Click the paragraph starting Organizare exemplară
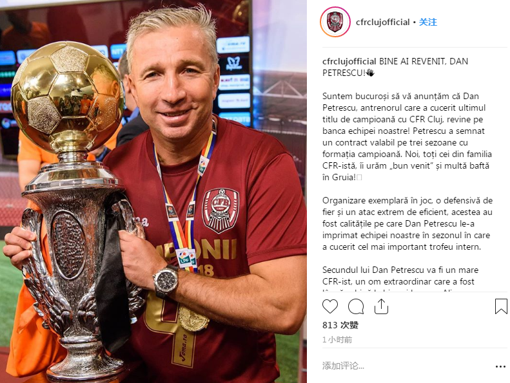Viewport: 510px width, 383px height. (407, 223)
